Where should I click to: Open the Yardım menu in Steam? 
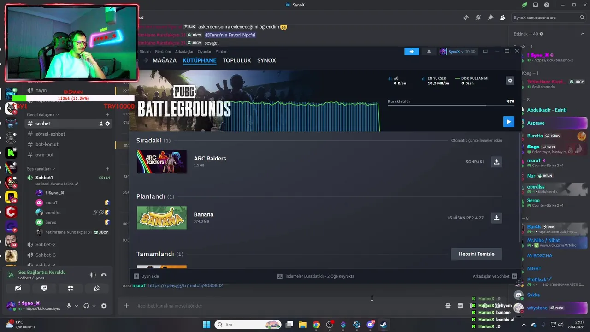pyautogui.click(x=221, y=52)
